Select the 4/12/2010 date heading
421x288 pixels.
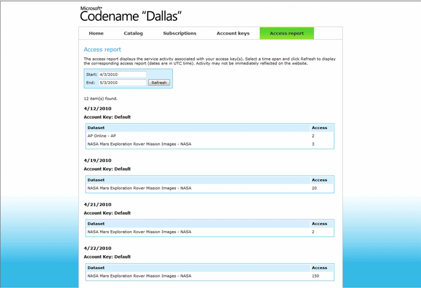tap(97, 109)
